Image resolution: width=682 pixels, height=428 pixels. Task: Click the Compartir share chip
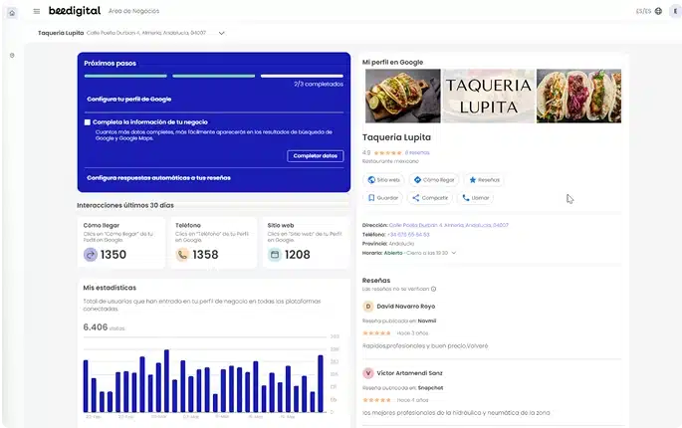pyautogui.click(x=430, y=198)
